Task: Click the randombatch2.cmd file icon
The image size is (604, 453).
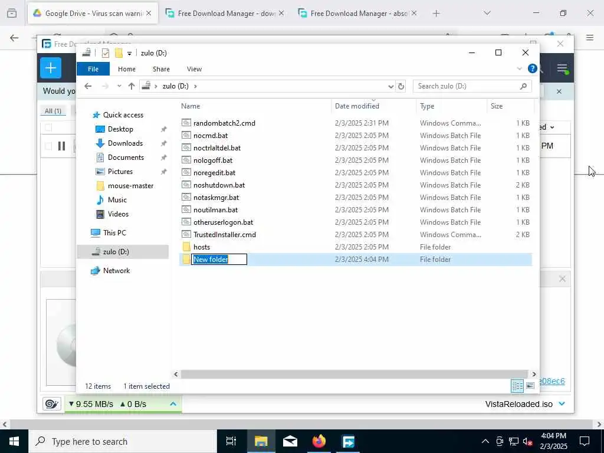Action: [186, 123]
